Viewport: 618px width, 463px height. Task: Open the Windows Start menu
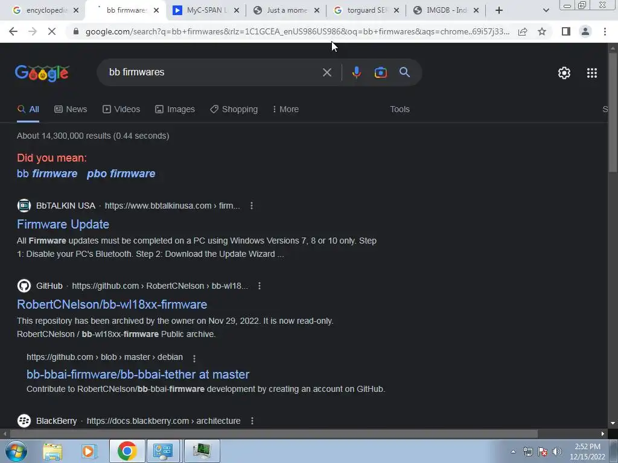(x=16, y=451)
